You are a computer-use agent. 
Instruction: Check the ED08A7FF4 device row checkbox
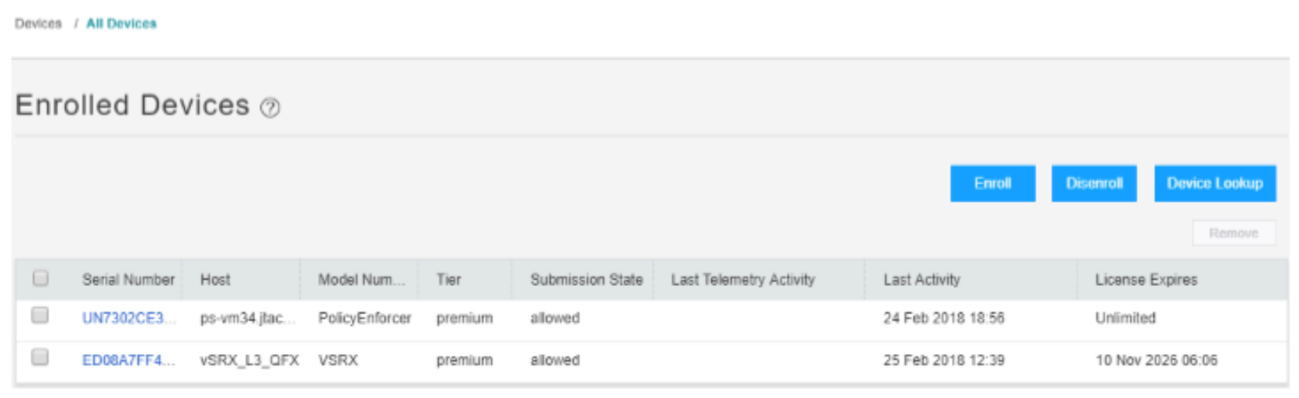[40, 357]
